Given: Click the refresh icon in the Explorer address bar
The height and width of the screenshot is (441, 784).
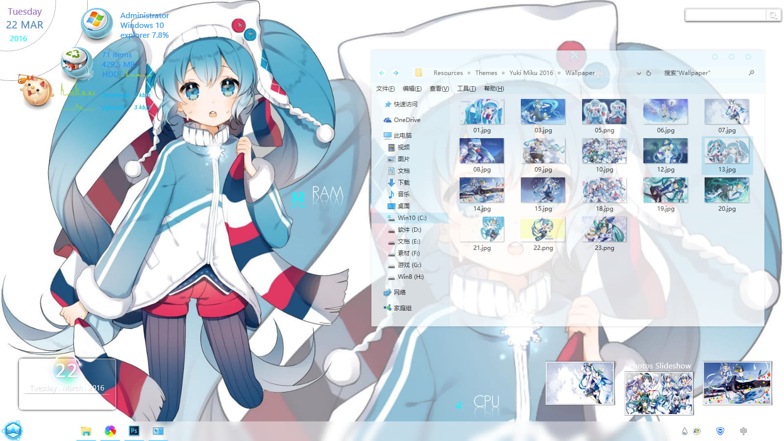Looking at the screenshot, I should (647, 73).
